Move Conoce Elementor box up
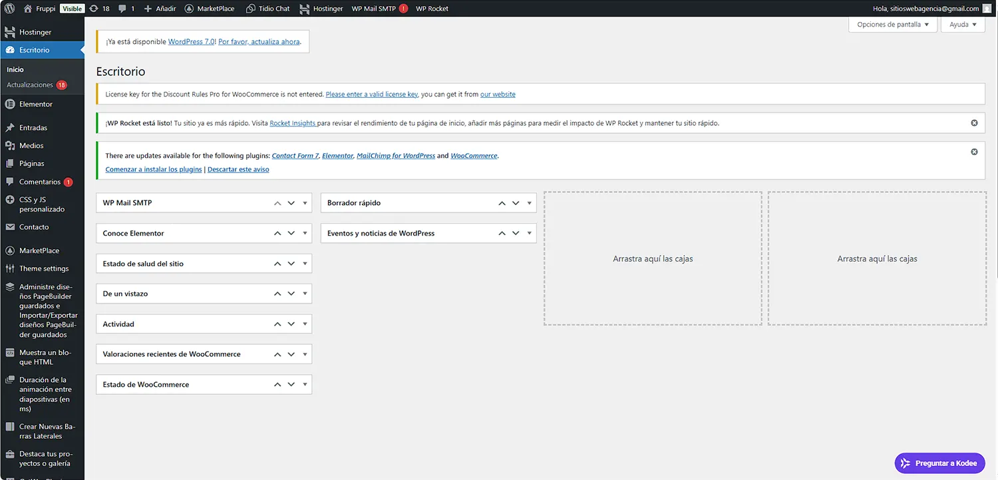The image size is (998, 480). pyautogui.click(x=277, y=234)
